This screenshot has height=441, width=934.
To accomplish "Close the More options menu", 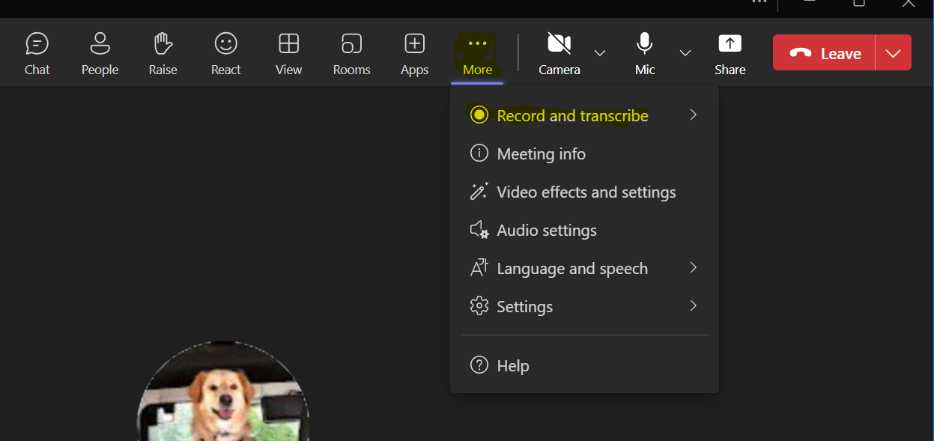I will pos(477,54).
